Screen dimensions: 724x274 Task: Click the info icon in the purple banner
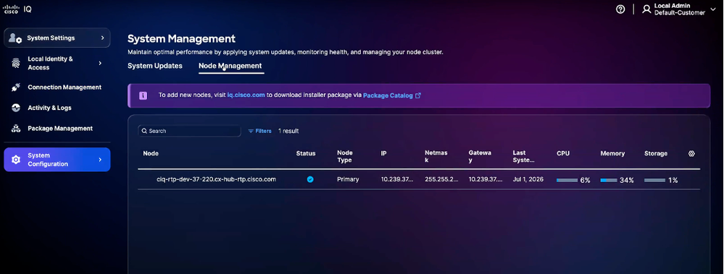143,95
